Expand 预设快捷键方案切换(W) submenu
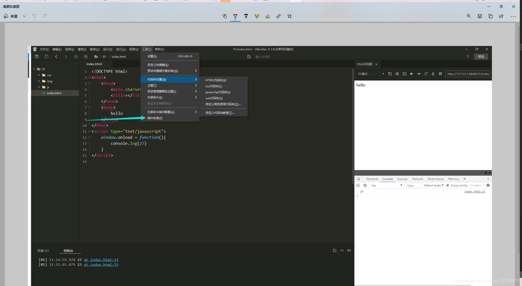 (170, 71)
